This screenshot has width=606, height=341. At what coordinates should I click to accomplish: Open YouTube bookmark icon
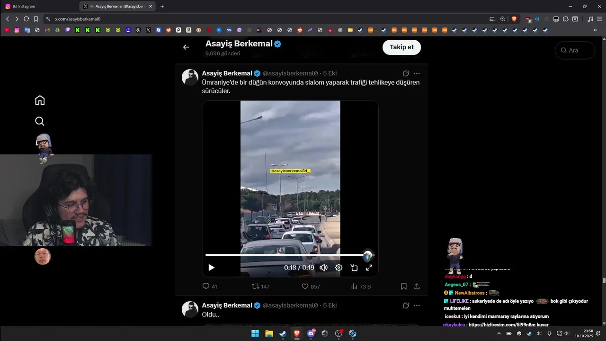pos(7,30)
